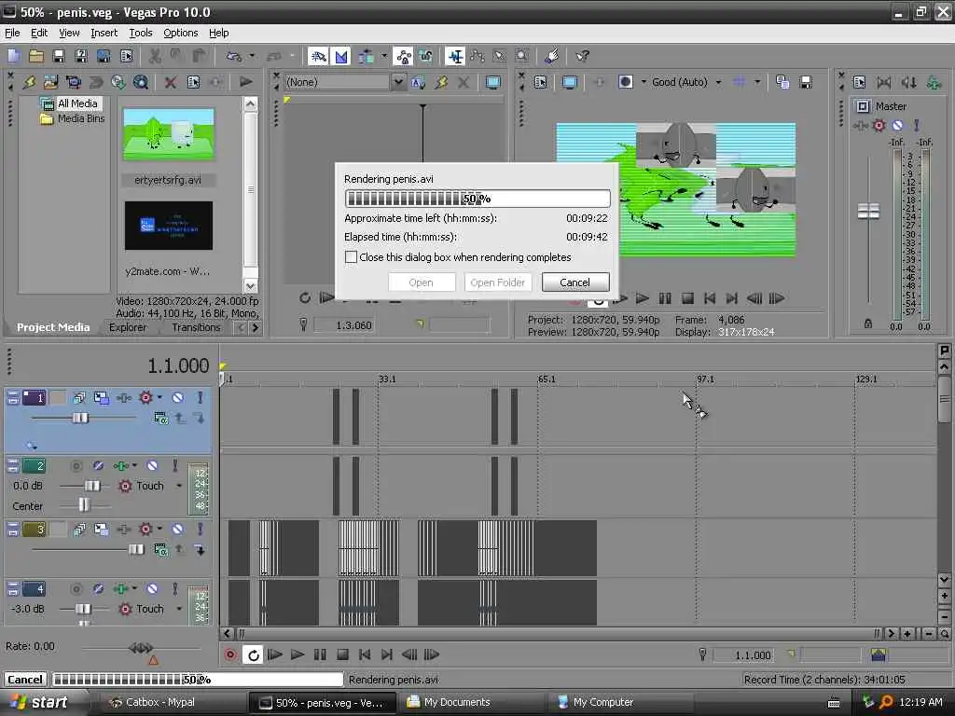Click Track Motion icon on track 1
Viewport: 955px width, 716px height.
pos(101,397)
